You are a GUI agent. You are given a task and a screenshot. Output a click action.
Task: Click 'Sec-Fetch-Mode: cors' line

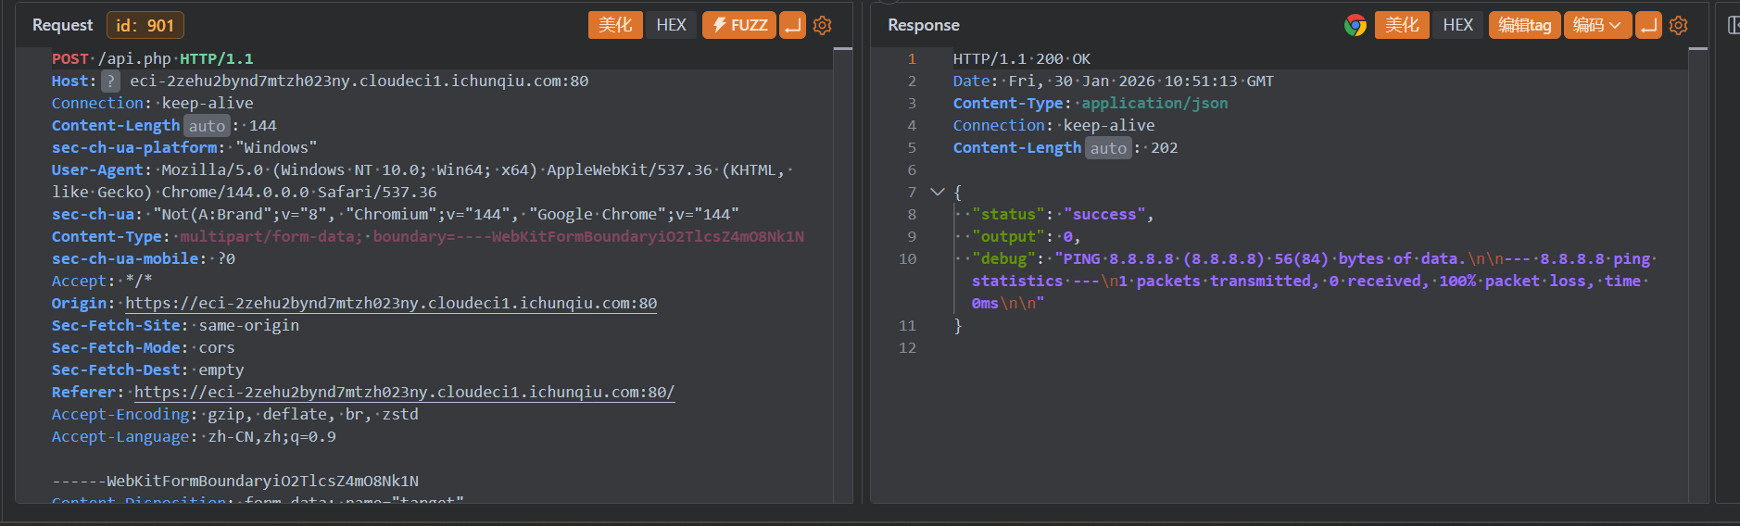[144, 348]
